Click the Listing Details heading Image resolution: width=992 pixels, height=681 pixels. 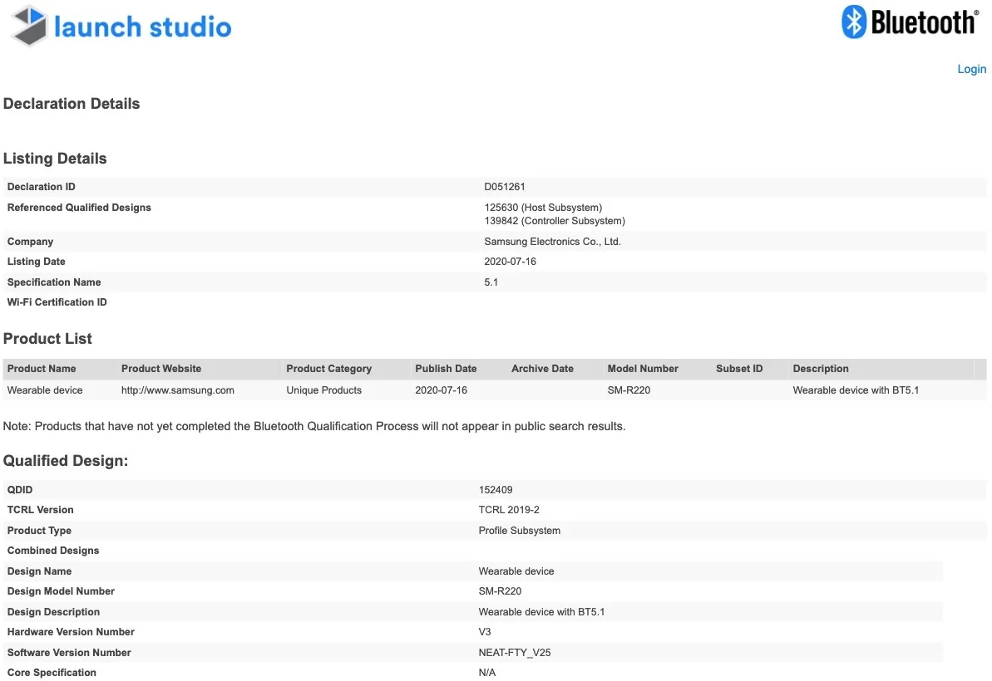pos(55,158)
